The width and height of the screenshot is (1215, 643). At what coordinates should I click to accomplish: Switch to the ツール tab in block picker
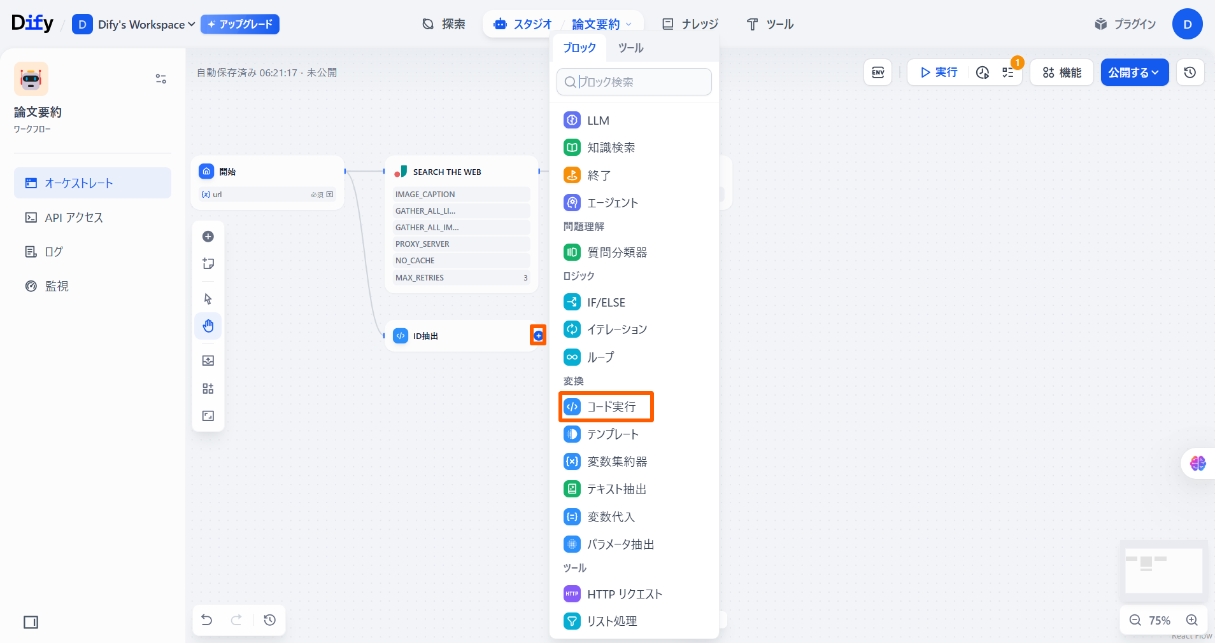(630, 48)
